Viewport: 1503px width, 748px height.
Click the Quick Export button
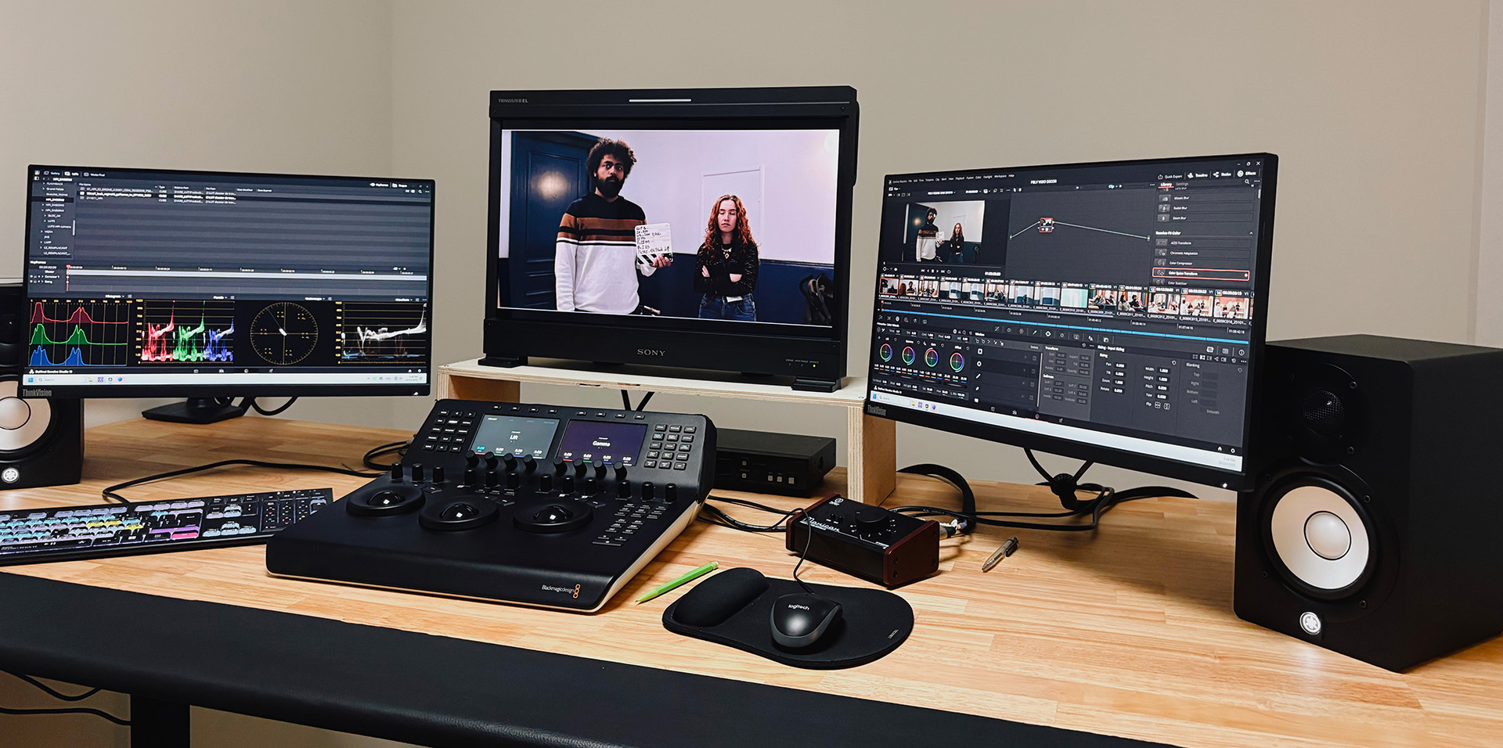pyautogui.click(x=1170, y=176)
